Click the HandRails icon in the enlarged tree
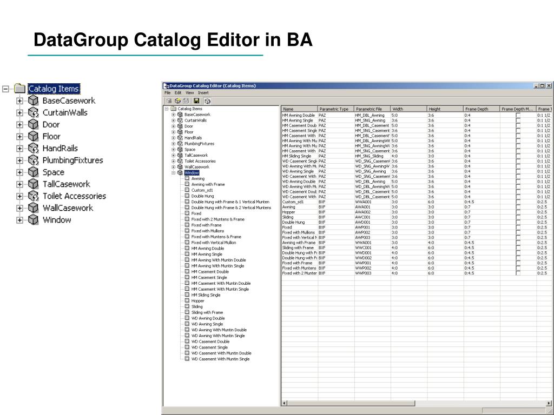Image resolution: width=554 pixels, height=415 pixels. (33, 148)
